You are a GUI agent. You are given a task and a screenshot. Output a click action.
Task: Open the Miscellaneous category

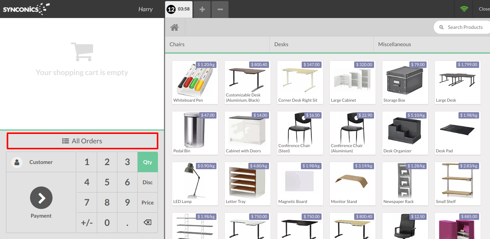tap(432, 44)
